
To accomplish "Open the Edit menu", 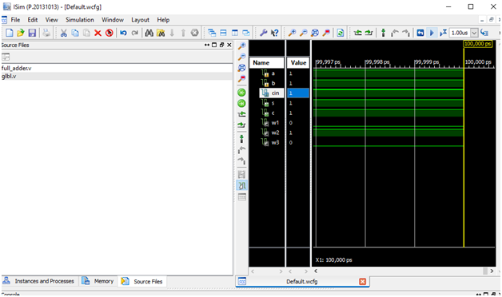I will click(32, 20).
